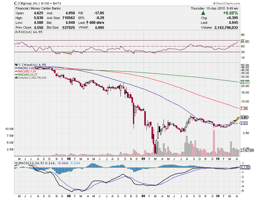Click the 5.0B volume axis label

pos(10,143)
